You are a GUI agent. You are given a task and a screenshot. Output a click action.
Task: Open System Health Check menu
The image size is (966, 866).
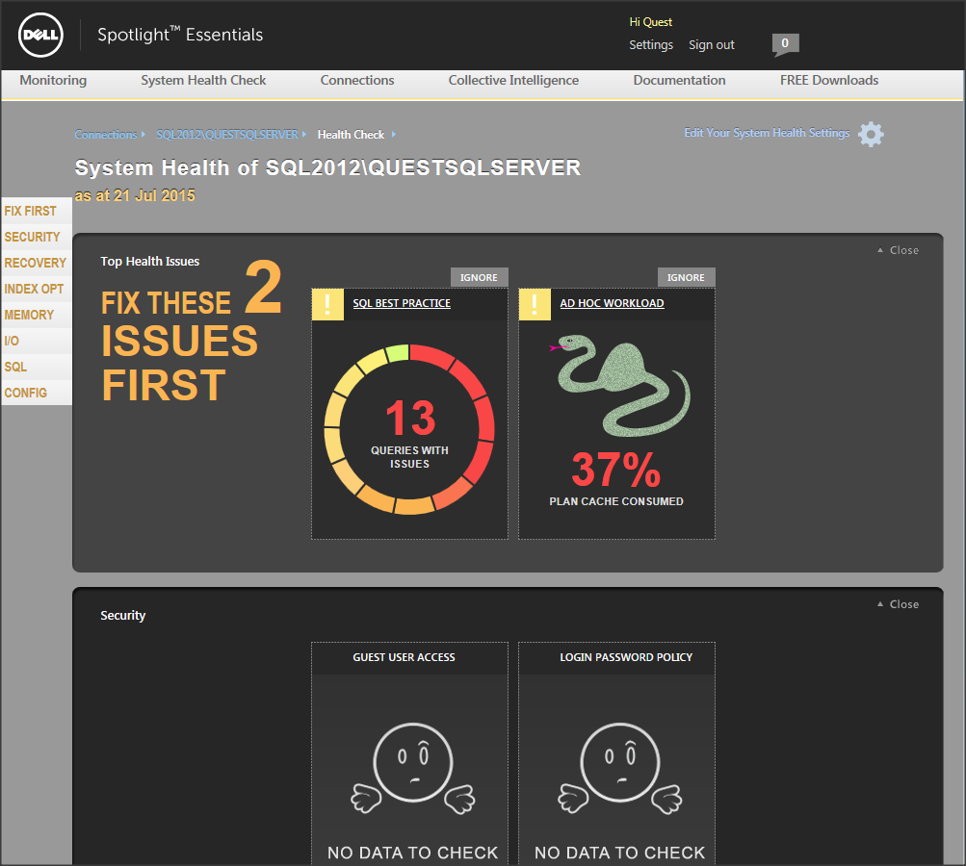[x=203, y=80]
